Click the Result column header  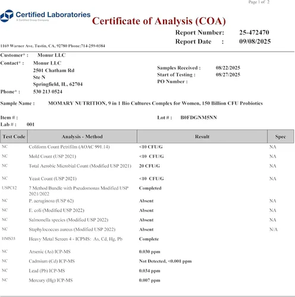(202, 137)
